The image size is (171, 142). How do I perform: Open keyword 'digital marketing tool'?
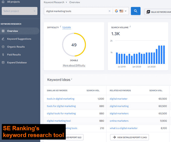pos(59,121)
